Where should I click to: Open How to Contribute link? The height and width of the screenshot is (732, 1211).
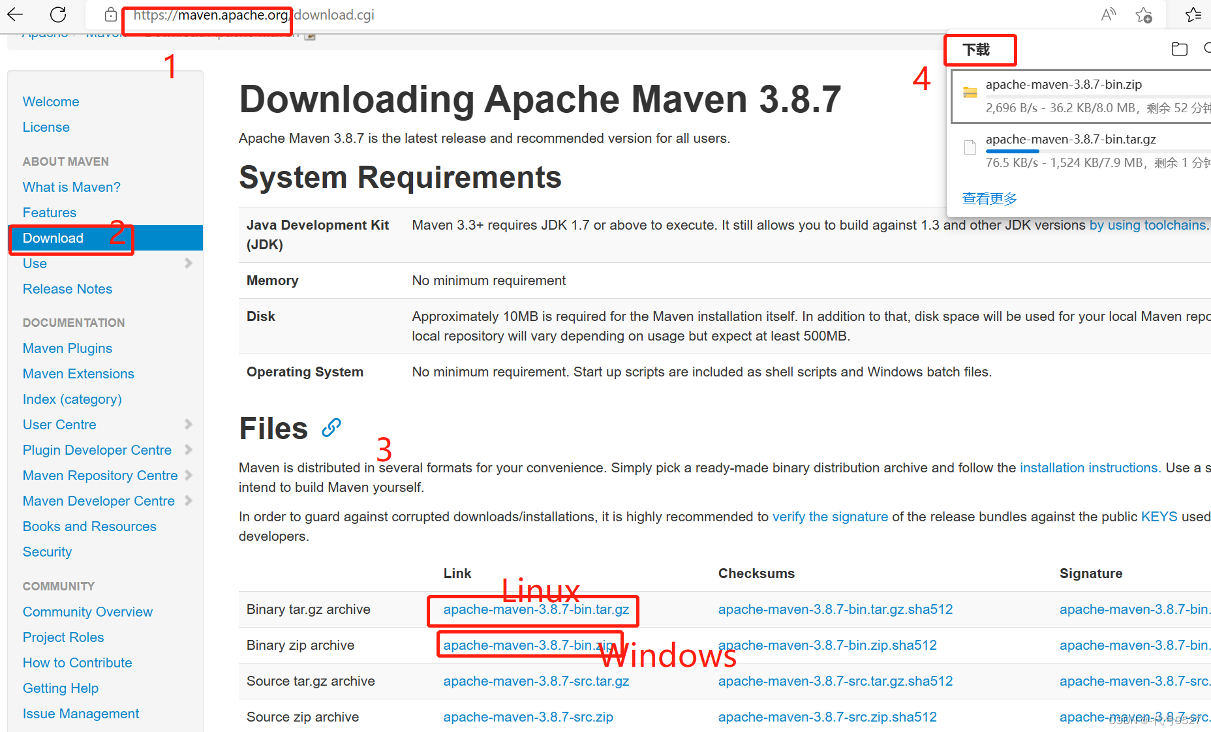[x=77, y=663]
